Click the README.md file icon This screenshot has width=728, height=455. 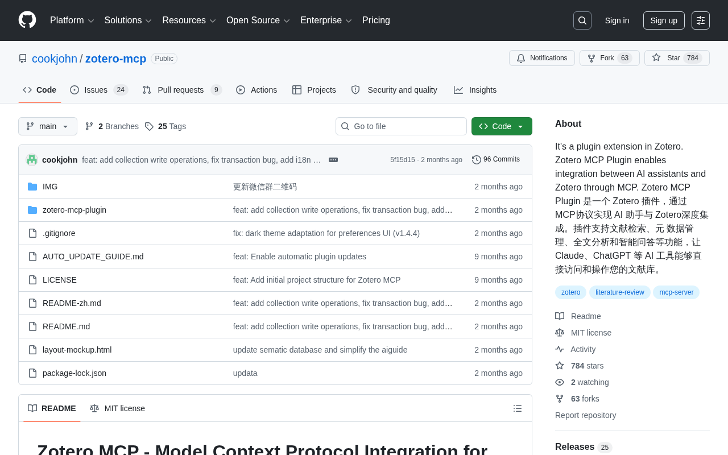point(32,326)
